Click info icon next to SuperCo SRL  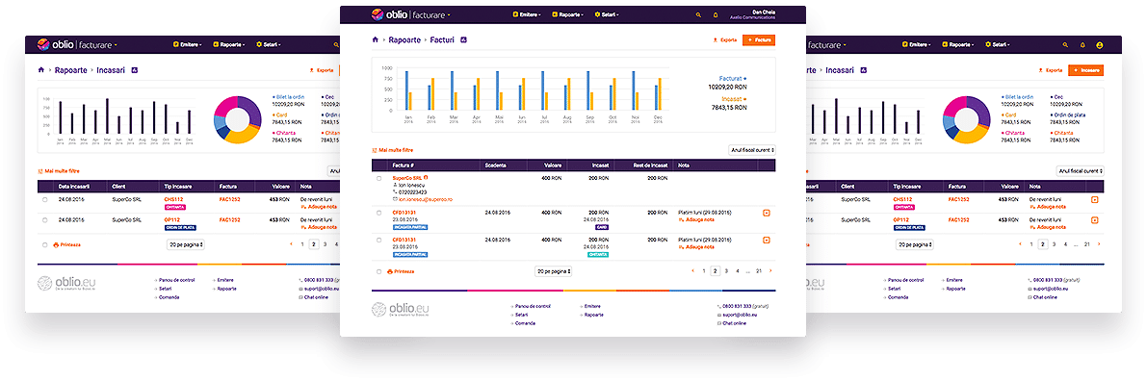tap(426, 177)
